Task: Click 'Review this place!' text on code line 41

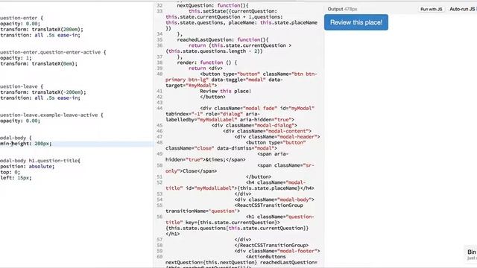Action: [x=225, y=91]
